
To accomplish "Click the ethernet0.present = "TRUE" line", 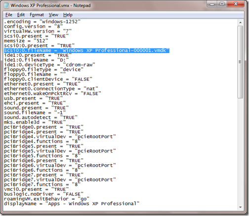I will pyautogui.click(x=42, y=84).
